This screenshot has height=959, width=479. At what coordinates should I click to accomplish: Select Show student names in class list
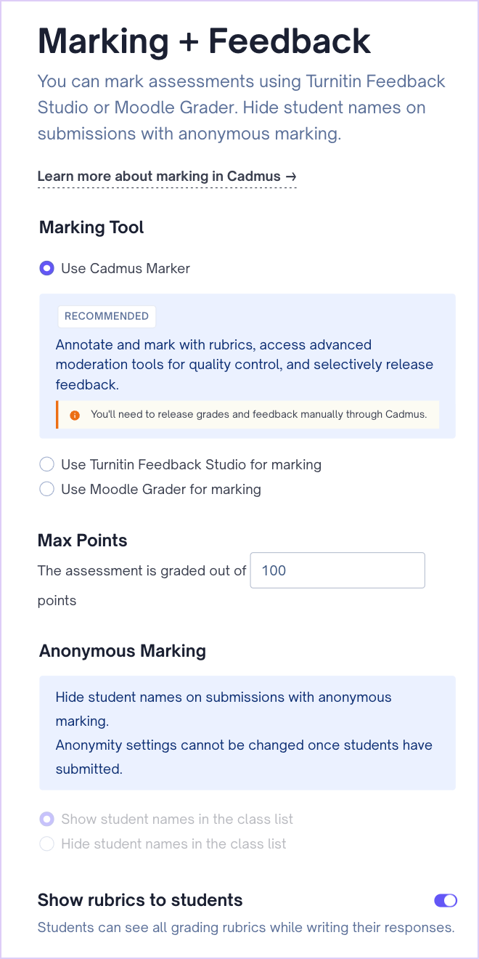point(47,820)
